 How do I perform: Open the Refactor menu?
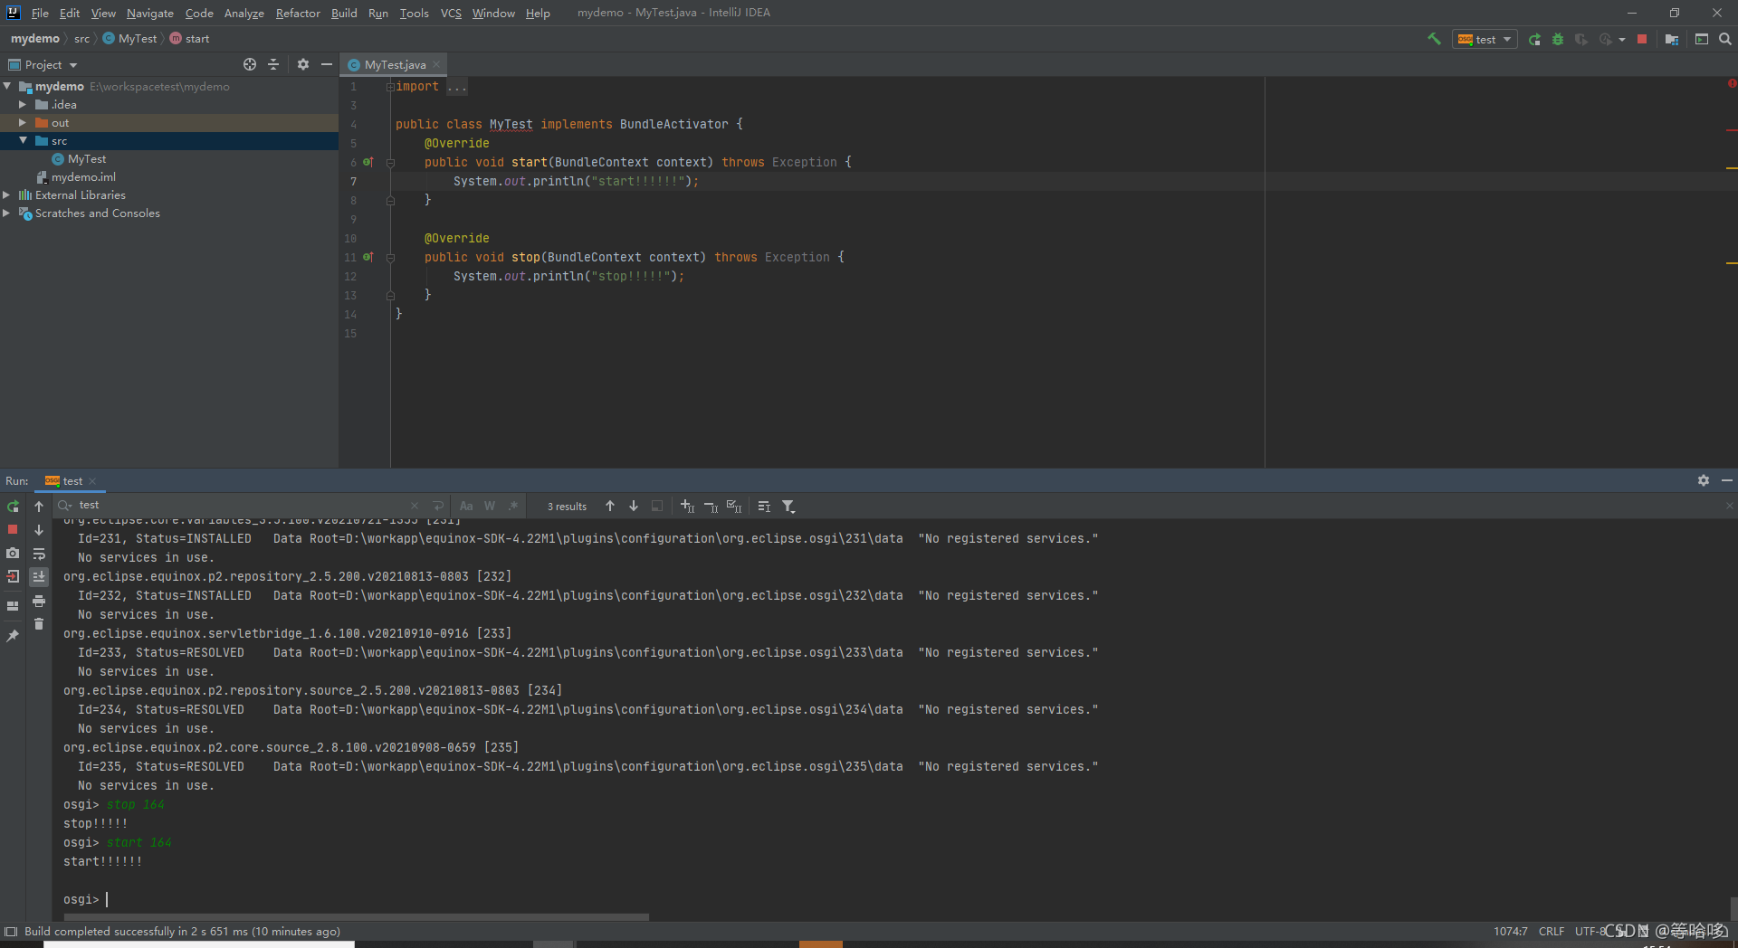[x=298, y=13]
